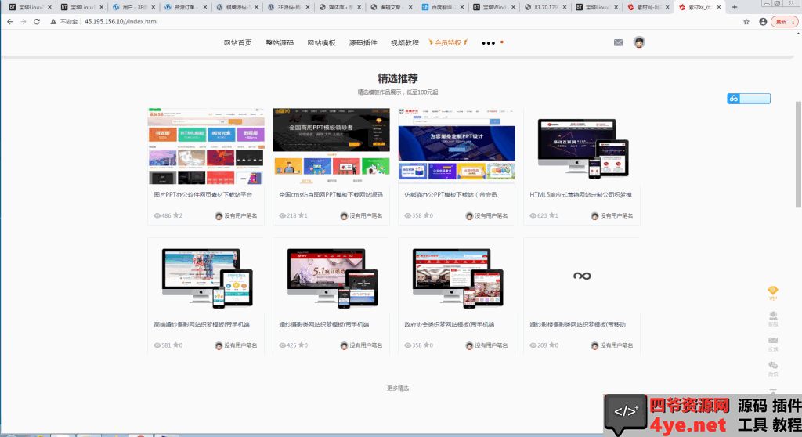
Task: Open the 会员特权 navigation item
Action: pyautogui.click(x=450, y=43)
